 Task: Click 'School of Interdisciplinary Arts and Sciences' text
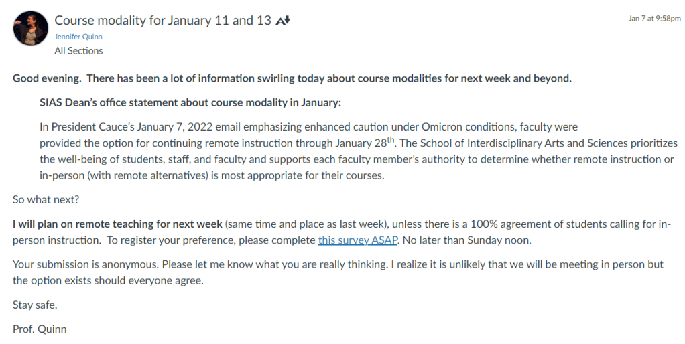pyautogui.click(x=527, y=143)
